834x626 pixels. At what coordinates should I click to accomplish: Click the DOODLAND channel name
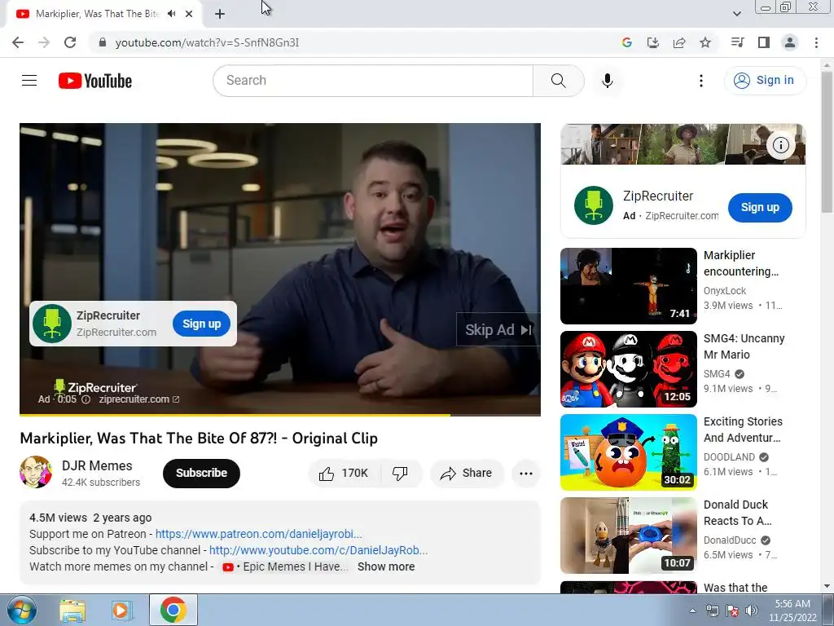point(729,456)
